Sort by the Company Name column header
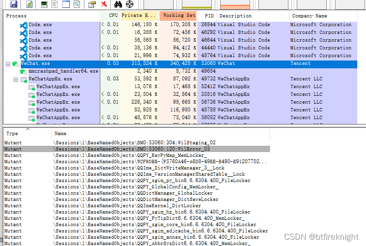 click(323, 16)
